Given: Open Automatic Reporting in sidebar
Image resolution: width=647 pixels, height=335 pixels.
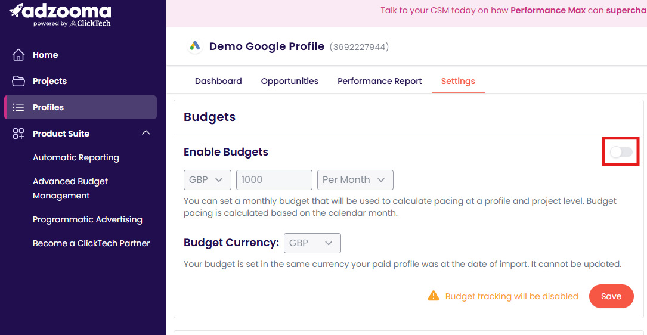Looking at the screenshot, I should point(76,157).
